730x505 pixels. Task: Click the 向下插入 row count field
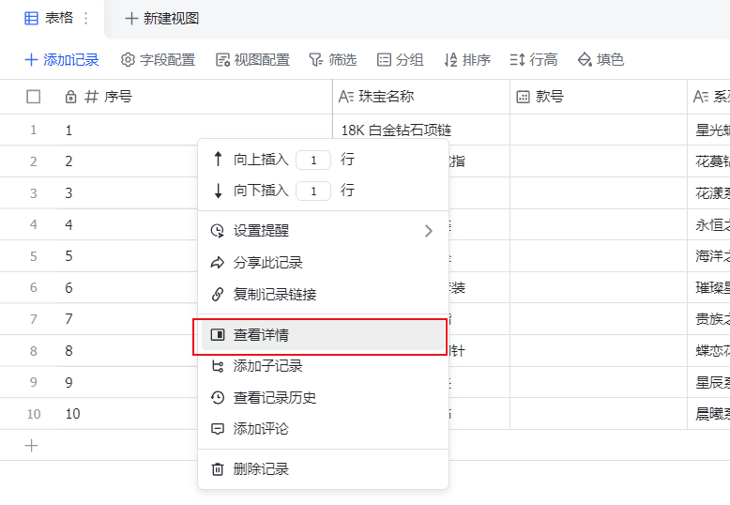pos(313,191)
